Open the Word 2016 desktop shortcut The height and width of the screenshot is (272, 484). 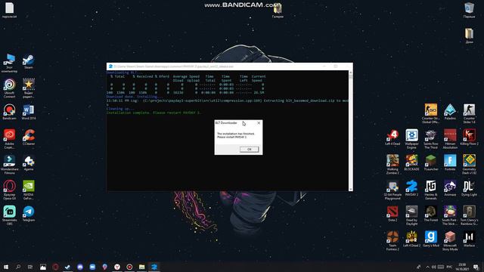pyautogui.click(x=29, y=112)
